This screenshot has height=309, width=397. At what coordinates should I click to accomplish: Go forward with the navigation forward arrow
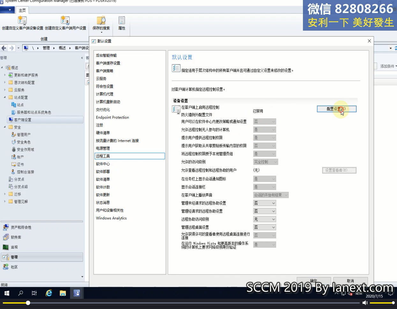coord(12,48)
